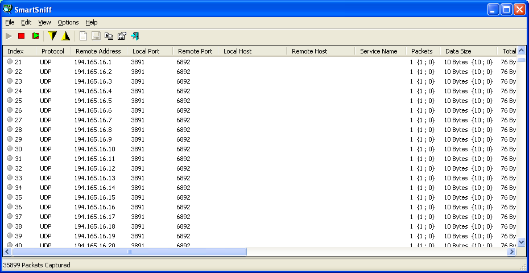Select remote address 194.165.16.10
The image size is (529, 273).
pos(95,149)
